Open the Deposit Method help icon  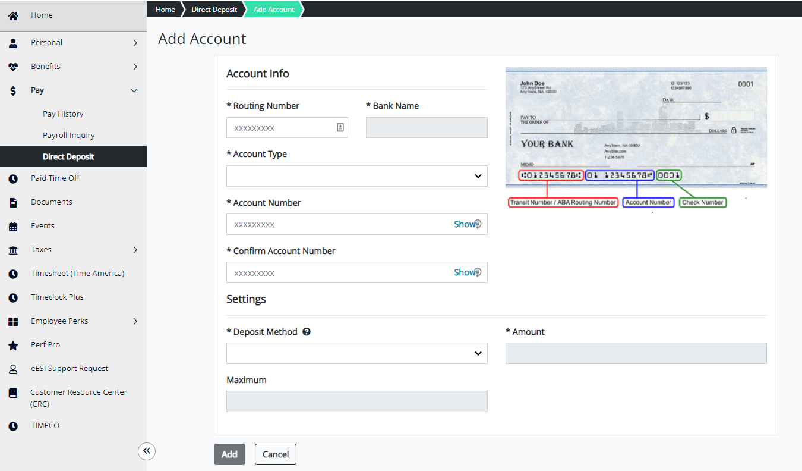coord(307,331)
